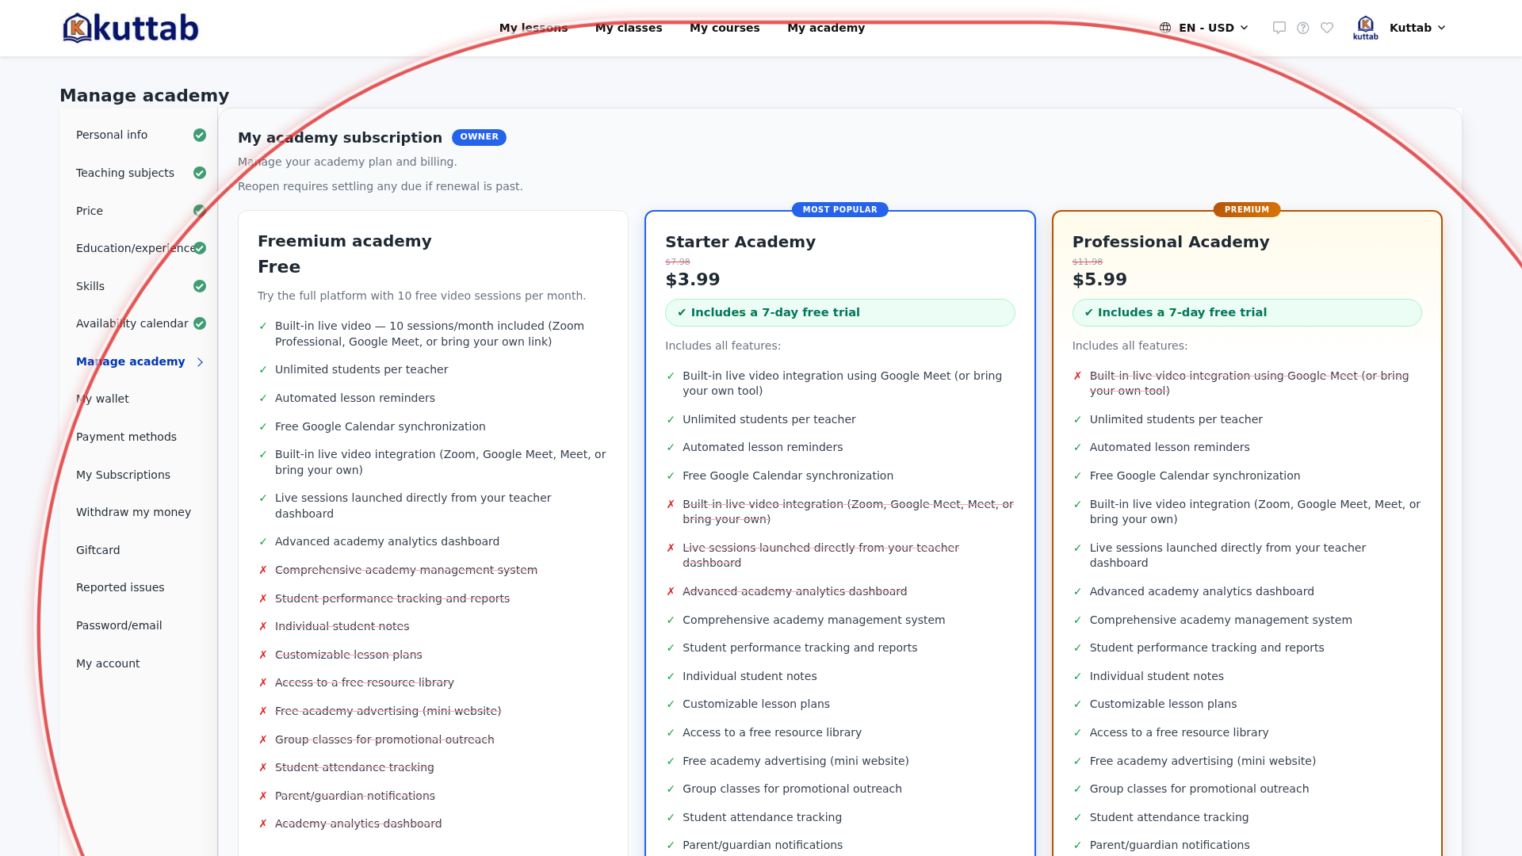
Task: Open favorites heart icon in header
Action: point(1327,28)
